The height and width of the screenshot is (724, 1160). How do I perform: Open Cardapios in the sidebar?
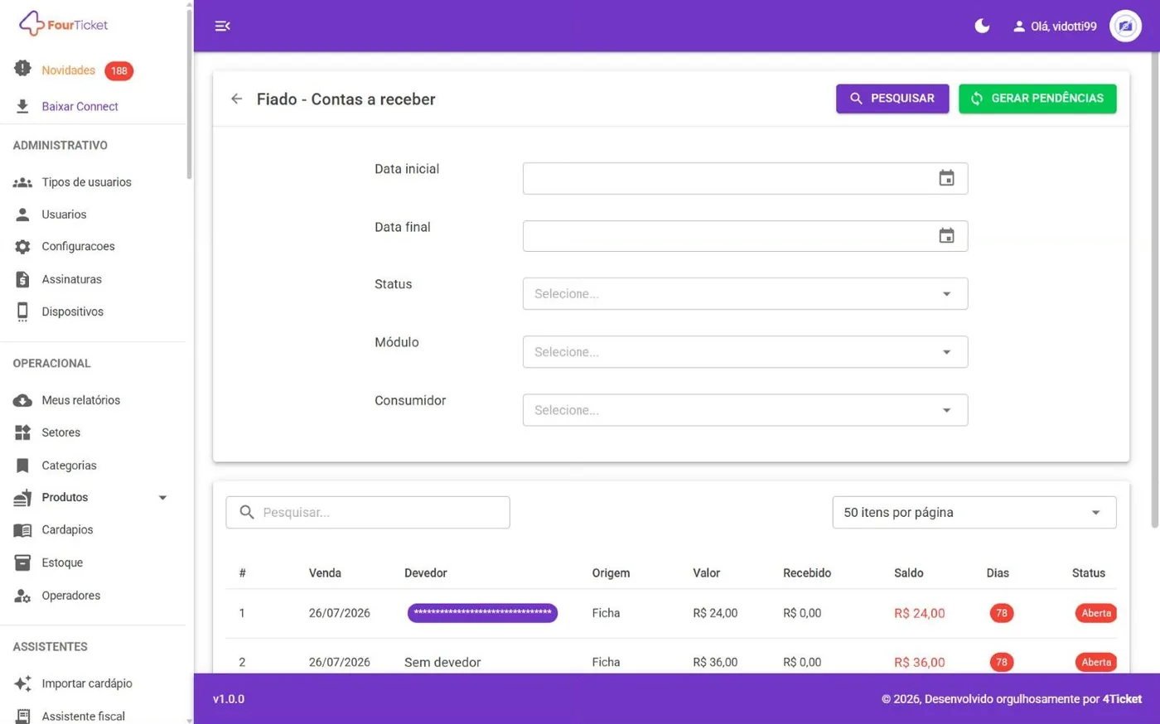tap(67, 530)
